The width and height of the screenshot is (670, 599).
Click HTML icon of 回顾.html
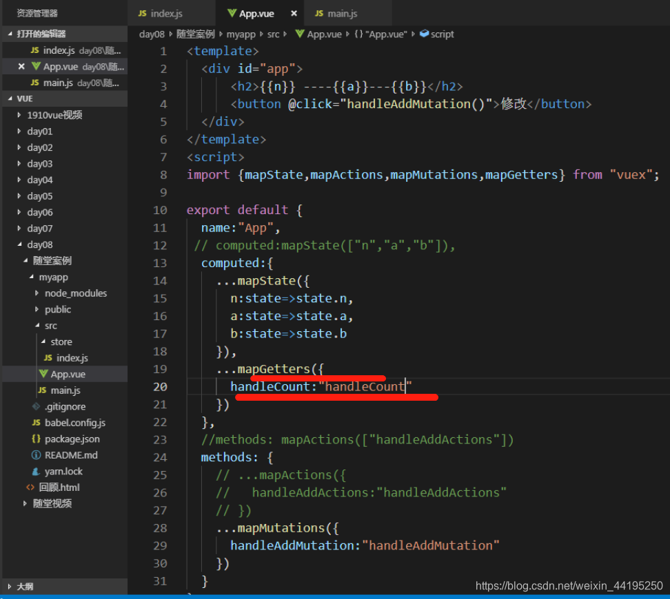pos(30,487)
